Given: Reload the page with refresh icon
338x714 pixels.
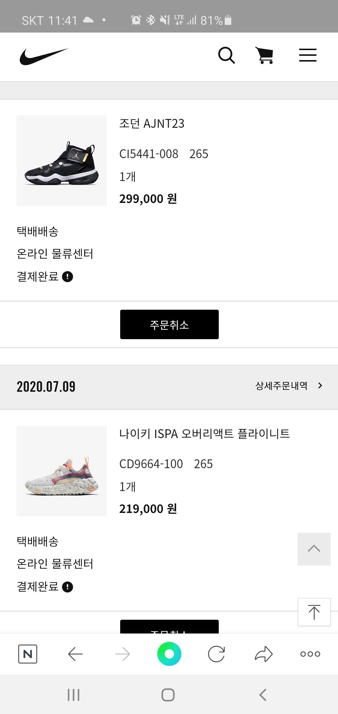Looking at the screenshot, I should pos(216,654).
